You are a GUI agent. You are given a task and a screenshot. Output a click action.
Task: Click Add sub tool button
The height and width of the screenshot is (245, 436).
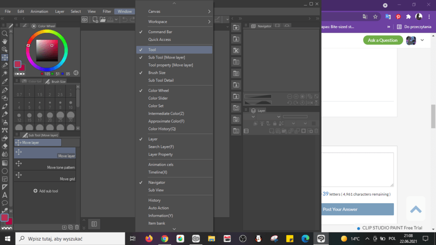[45, 191]
